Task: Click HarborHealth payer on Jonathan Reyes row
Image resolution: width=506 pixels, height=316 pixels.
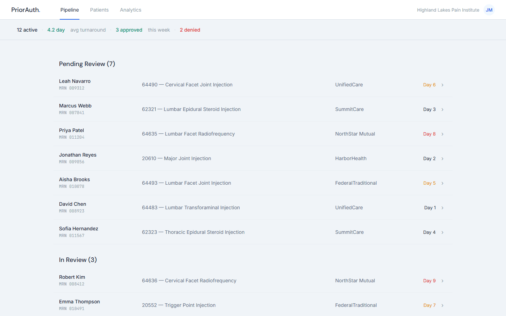Action: [351, 158]
